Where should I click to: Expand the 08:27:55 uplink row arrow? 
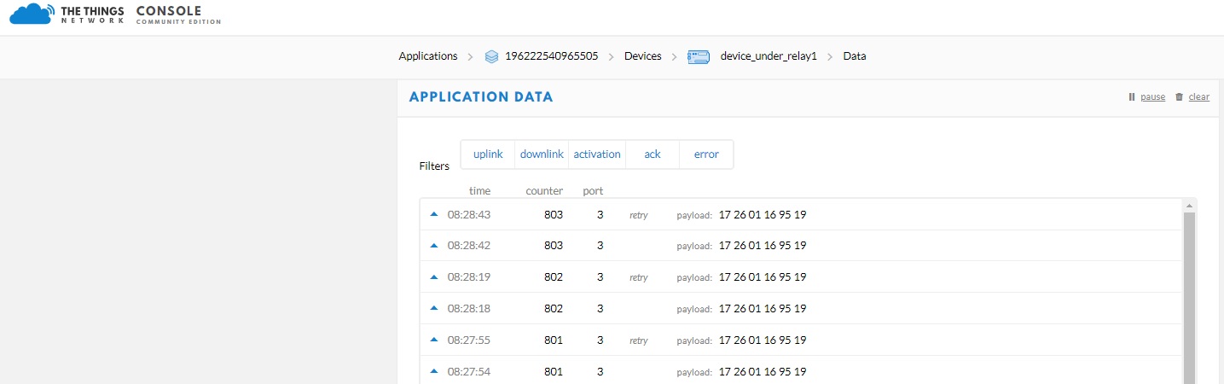coord(433,340)
